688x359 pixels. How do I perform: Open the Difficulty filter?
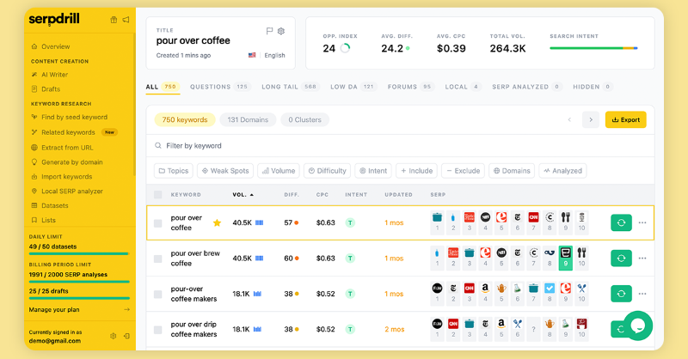coord(328,171)
